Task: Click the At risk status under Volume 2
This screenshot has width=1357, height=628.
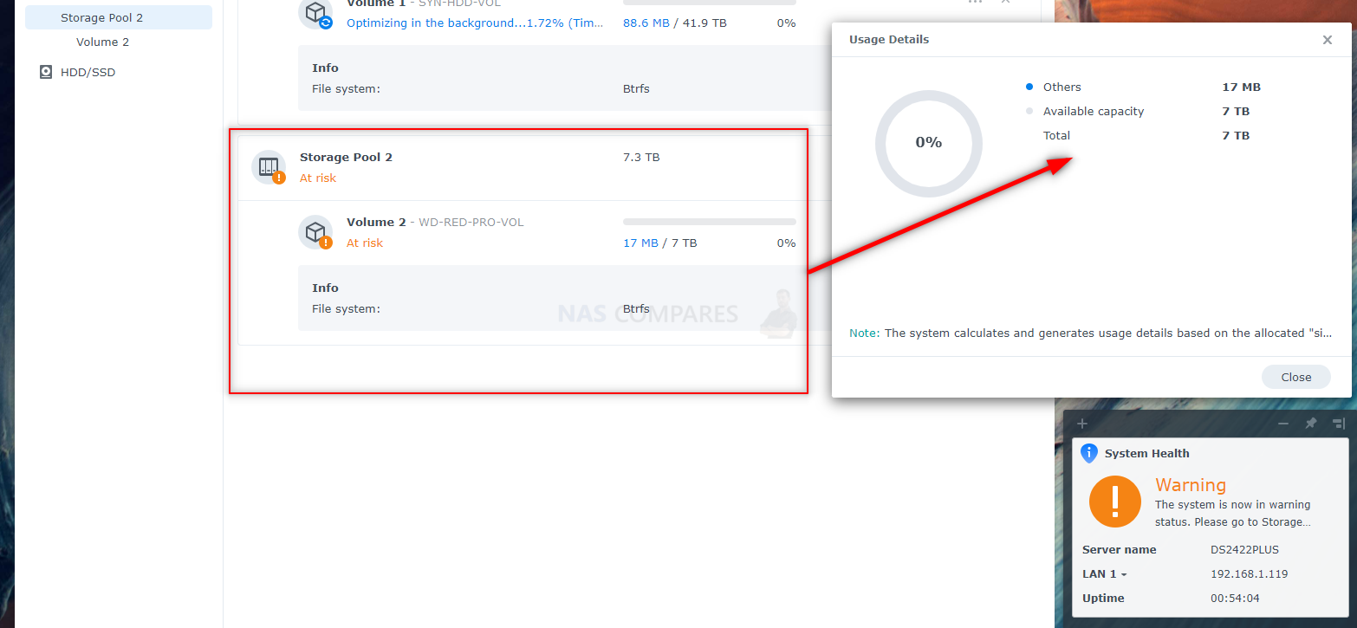Action: tap(365, 243)
